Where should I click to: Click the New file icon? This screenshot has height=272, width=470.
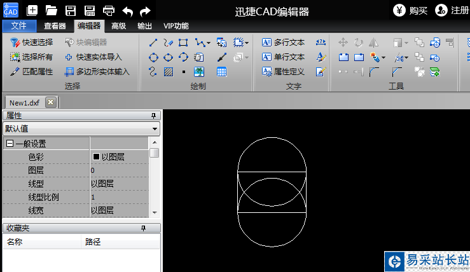click(32, 10)
